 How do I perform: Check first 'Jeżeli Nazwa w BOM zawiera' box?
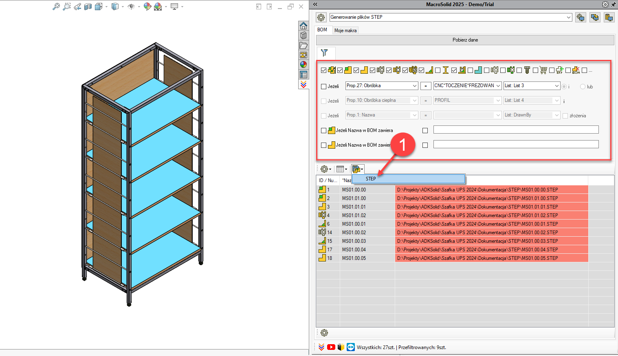(x=323, y=130)
